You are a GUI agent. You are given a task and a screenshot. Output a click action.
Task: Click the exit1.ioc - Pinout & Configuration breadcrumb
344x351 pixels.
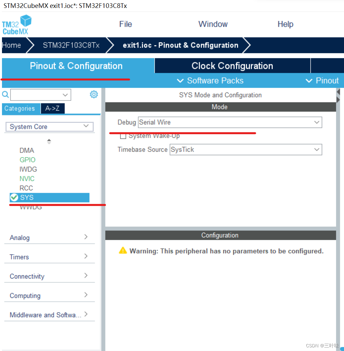(180, 45)
